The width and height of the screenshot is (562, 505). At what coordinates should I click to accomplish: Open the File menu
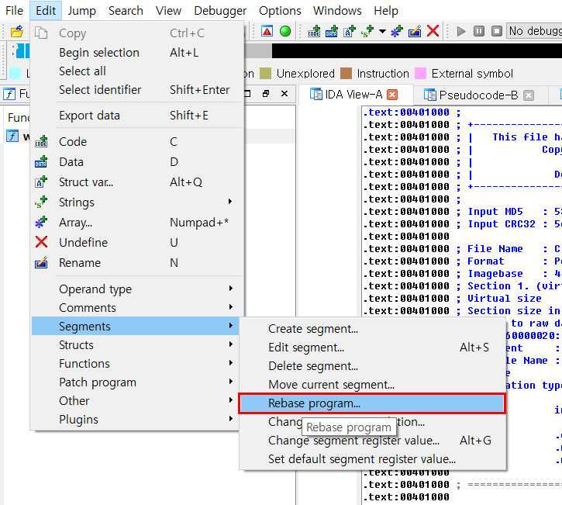click(14, 11)
